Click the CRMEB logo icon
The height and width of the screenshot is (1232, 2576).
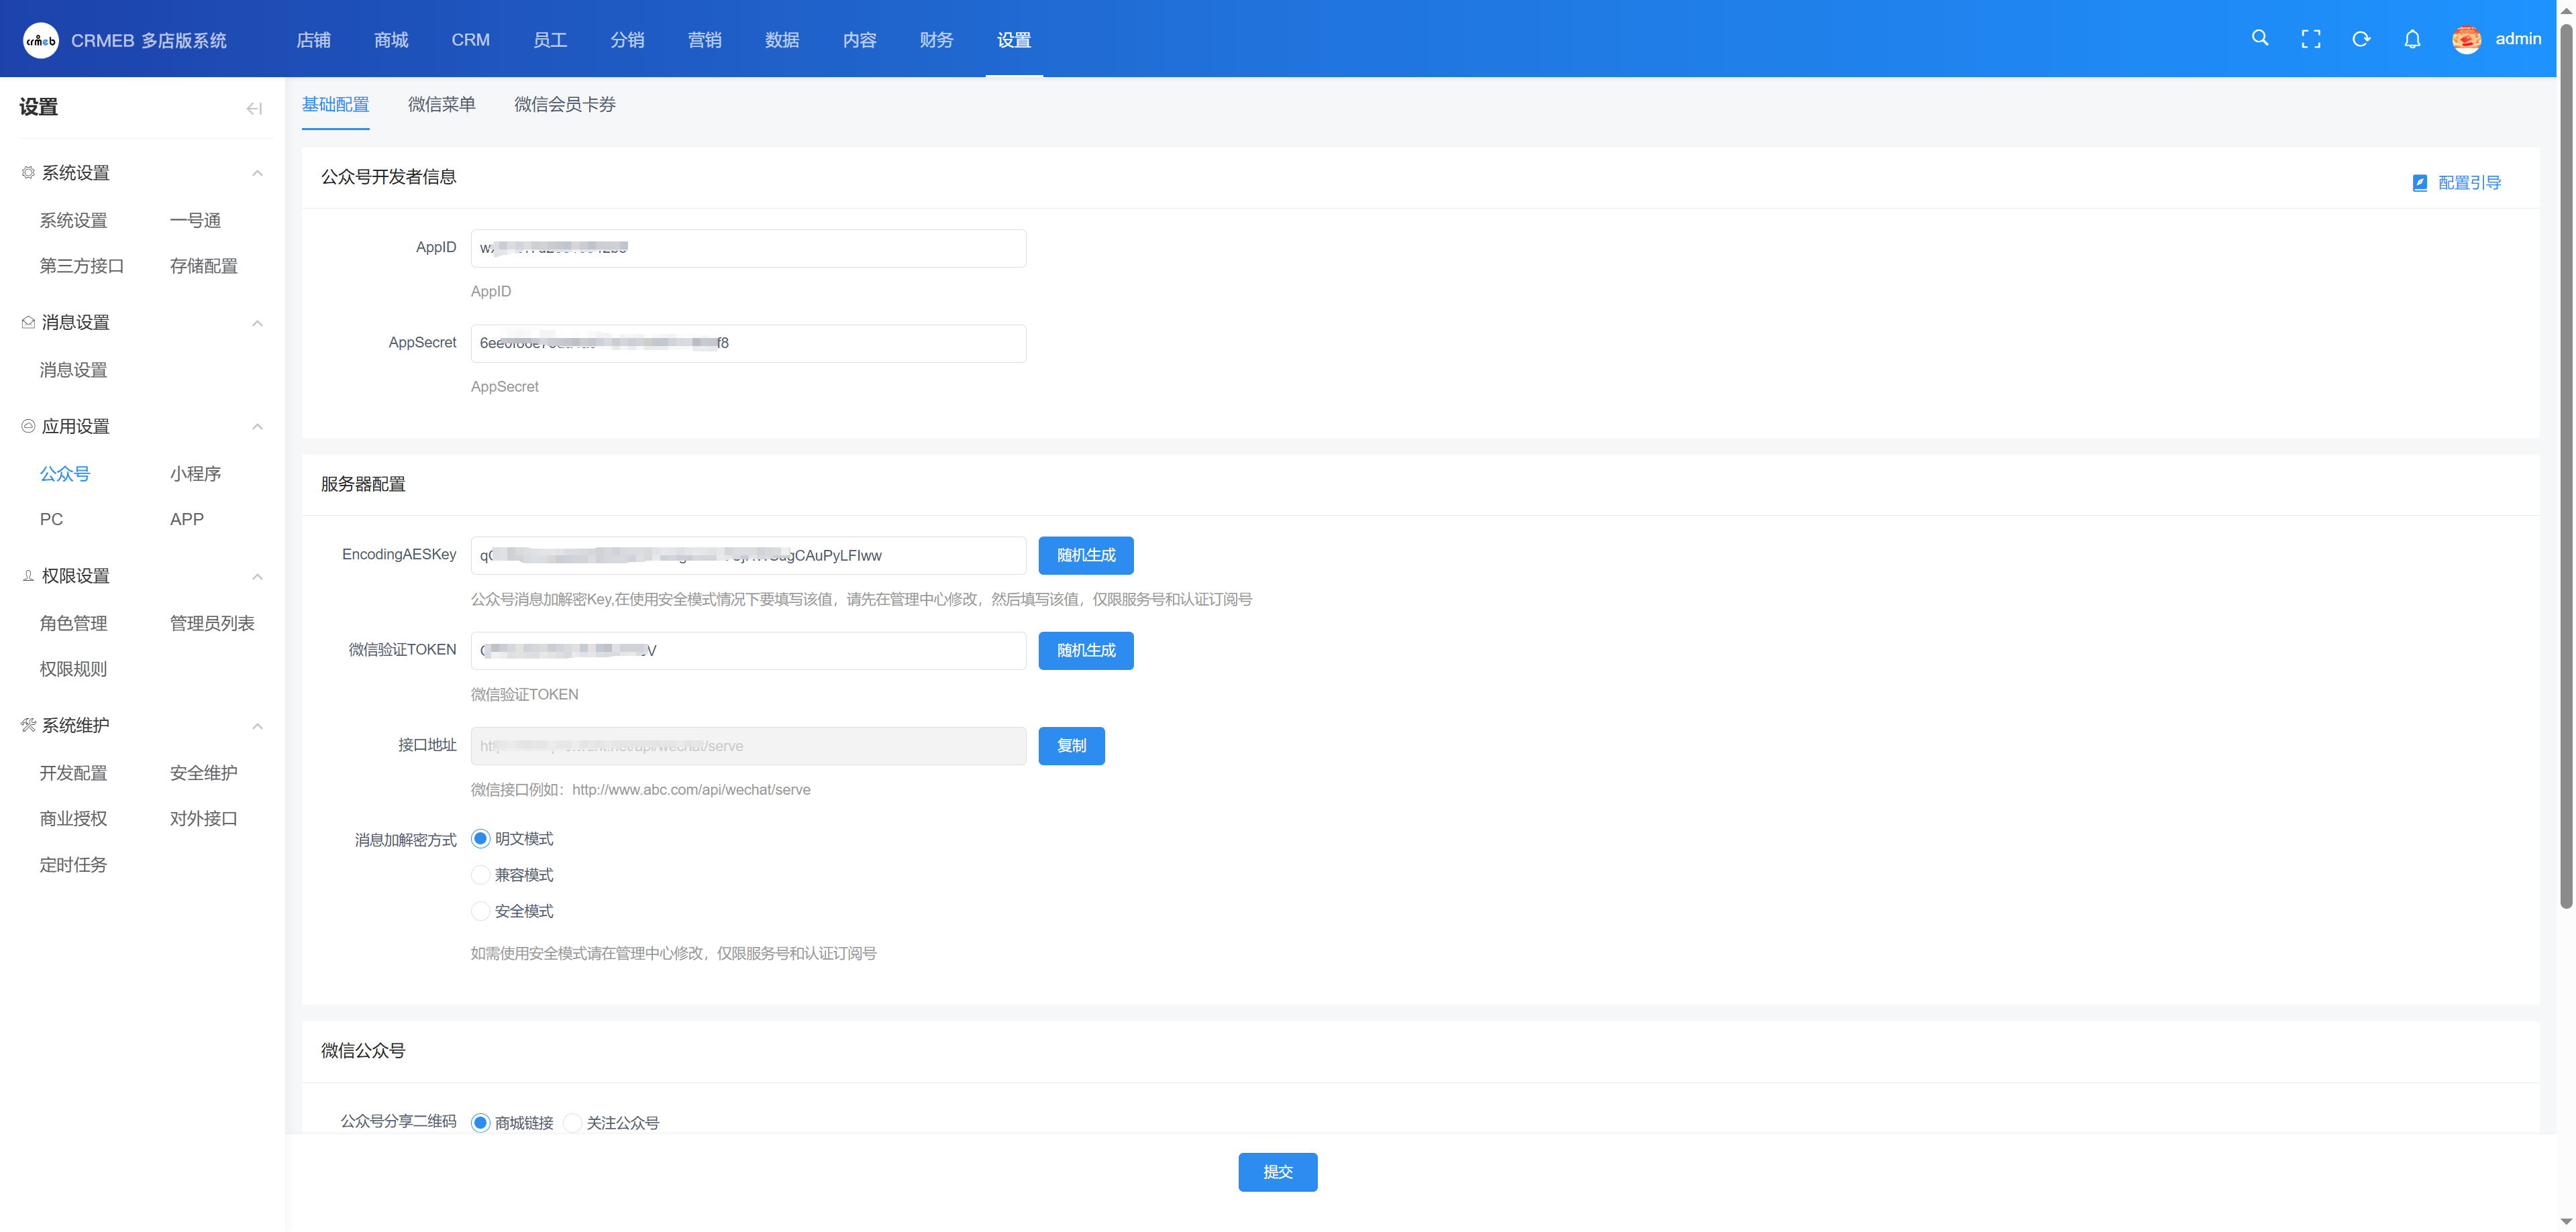(x=41, y=40)
